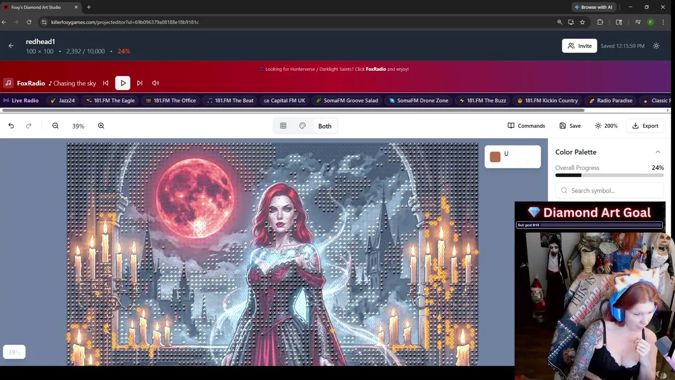Open the browser page zoom icon
675x380 pixels.
560,22
